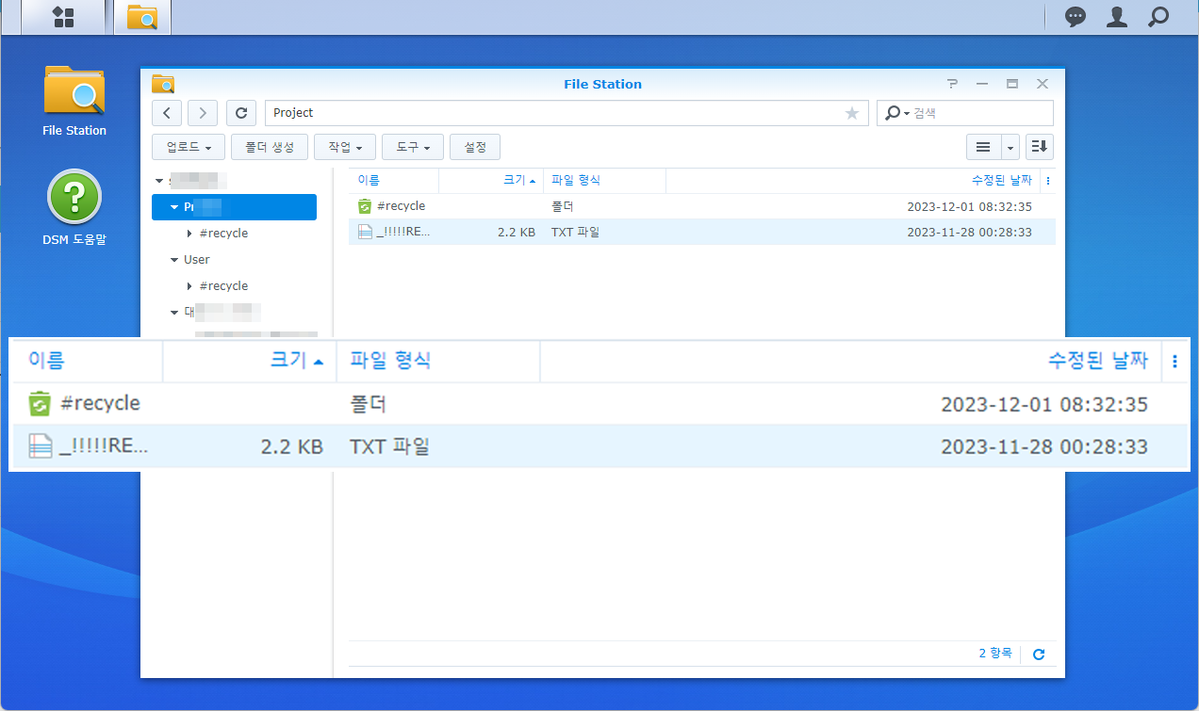
Task: Open the DSM main menu grid icon
Action: coord(63,17)
